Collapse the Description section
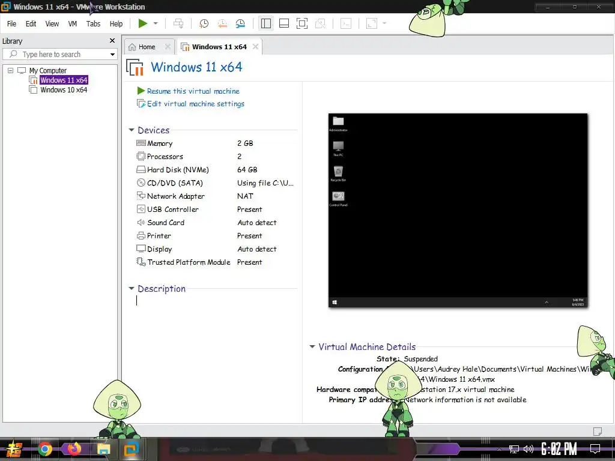The image size is (615, 461). [x=132, y=289]
